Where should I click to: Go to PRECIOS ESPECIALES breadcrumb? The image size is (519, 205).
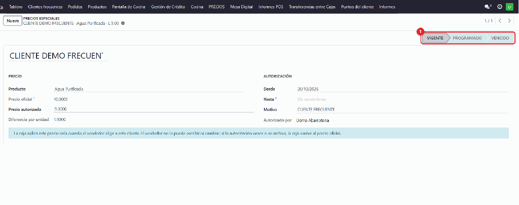coord(42,19)
